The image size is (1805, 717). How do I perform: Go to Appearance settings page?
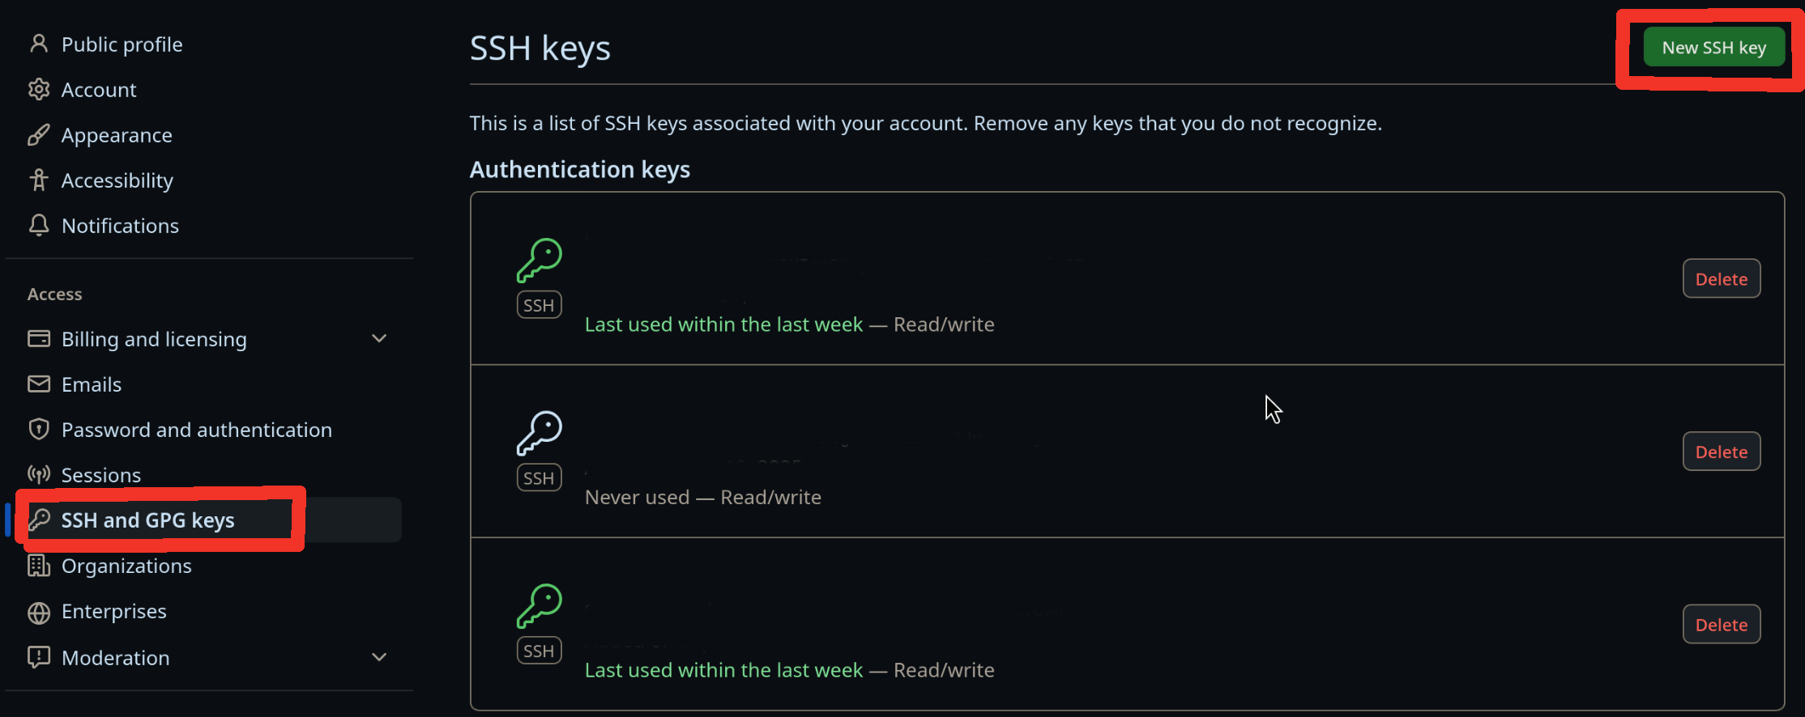click(x=117, y=135)
